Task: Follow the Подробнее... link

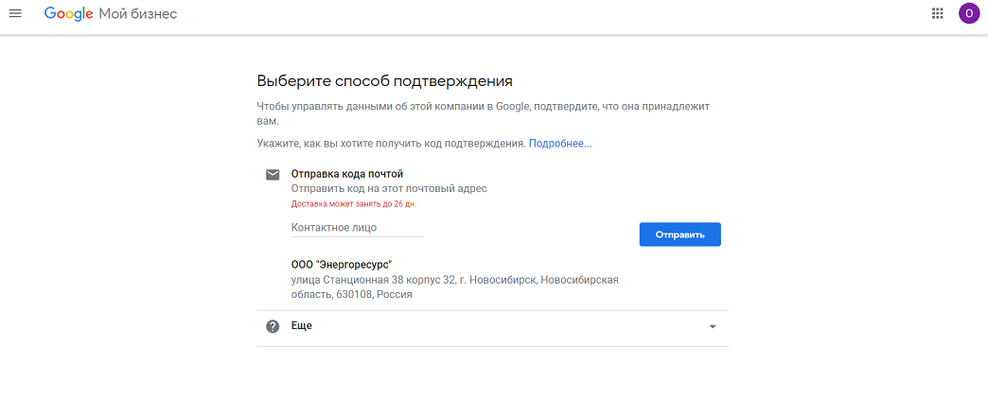Action: (x=560, y=144)
